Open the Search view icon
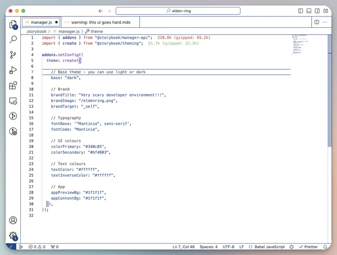337x255 pixels. [13, 40]
